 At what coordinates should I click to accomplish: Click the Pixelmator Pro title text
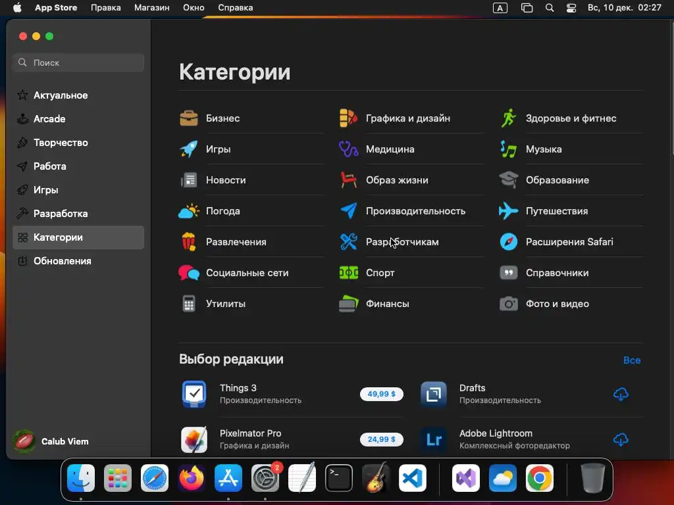(x=250, y=433)
